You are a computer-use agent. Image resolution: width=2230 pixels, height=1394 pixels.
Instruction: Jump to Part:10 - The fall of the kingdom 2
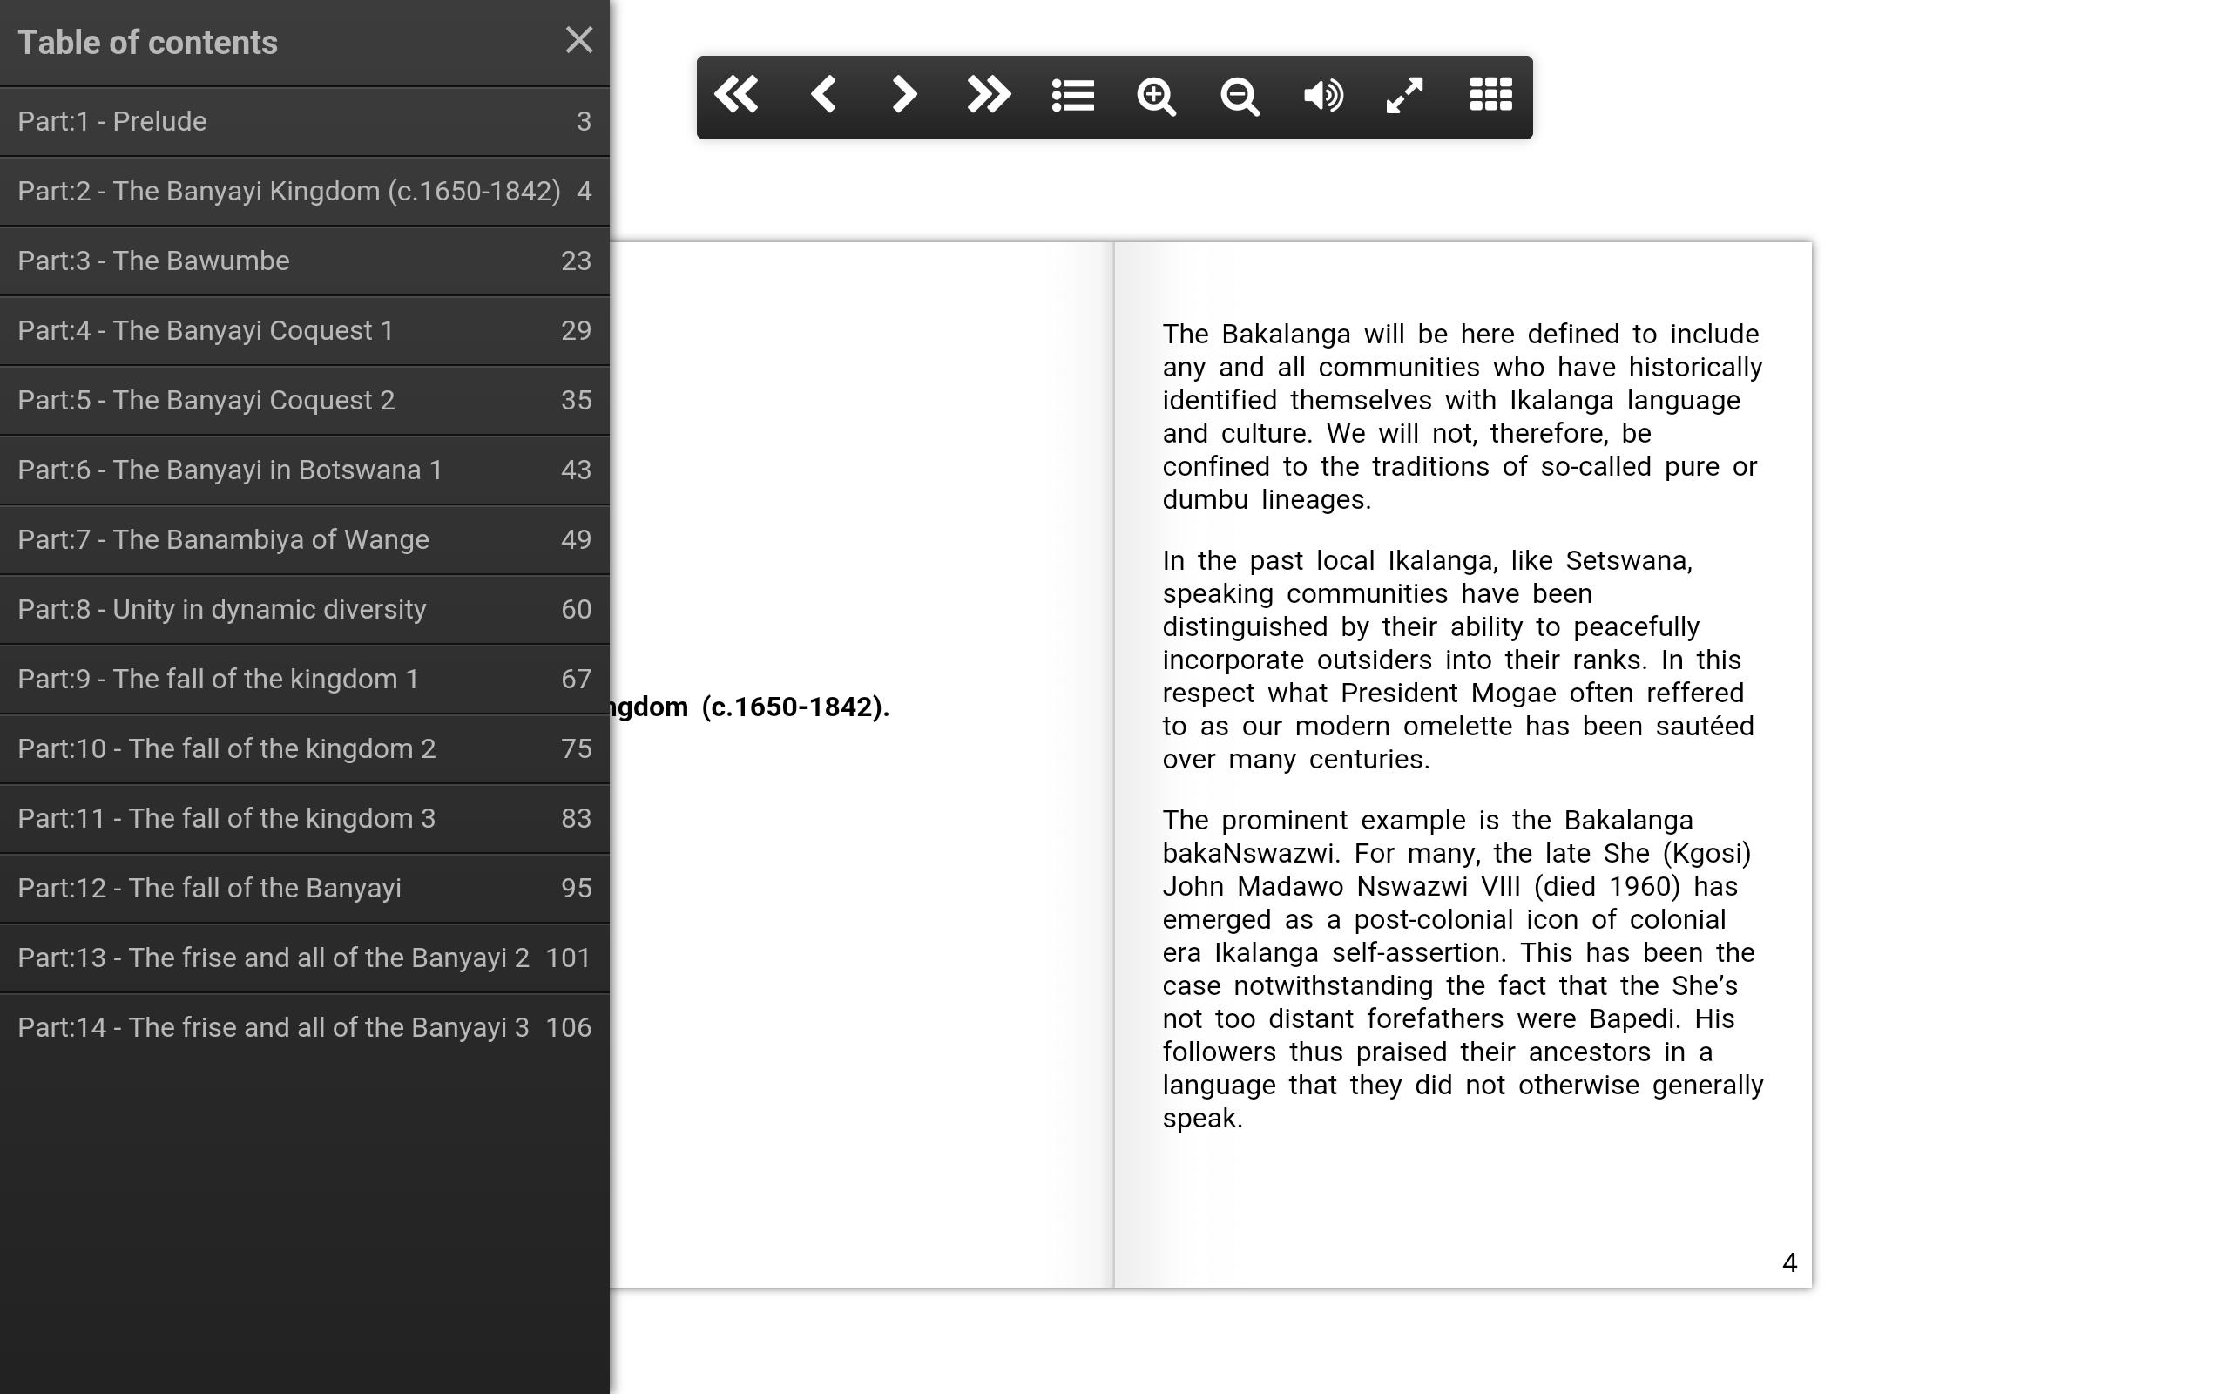(x=304, y=748)
